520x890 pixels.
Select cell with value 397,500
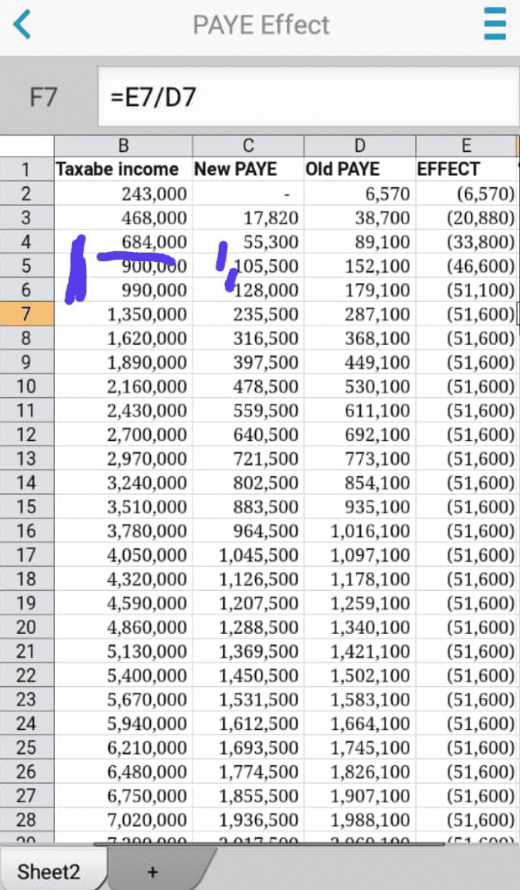[248, 362]
